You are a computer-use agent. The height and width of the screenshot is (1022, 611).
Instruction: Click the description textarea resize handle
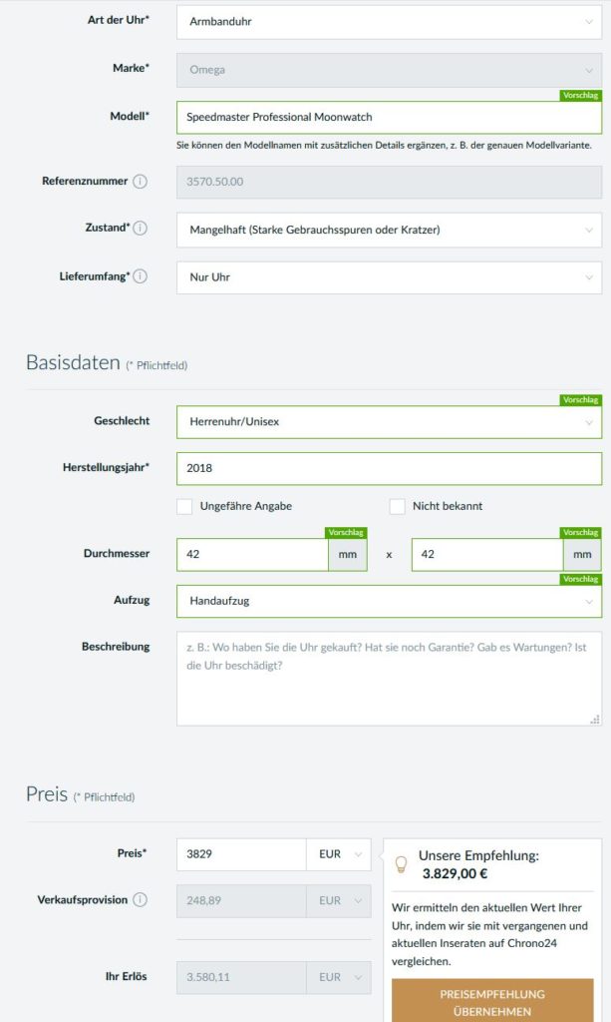click(x=594, y=719)
